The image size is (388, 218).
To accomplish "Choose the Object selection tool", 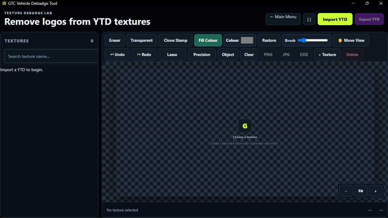I will pyautogui.click(x=228, y=54).
